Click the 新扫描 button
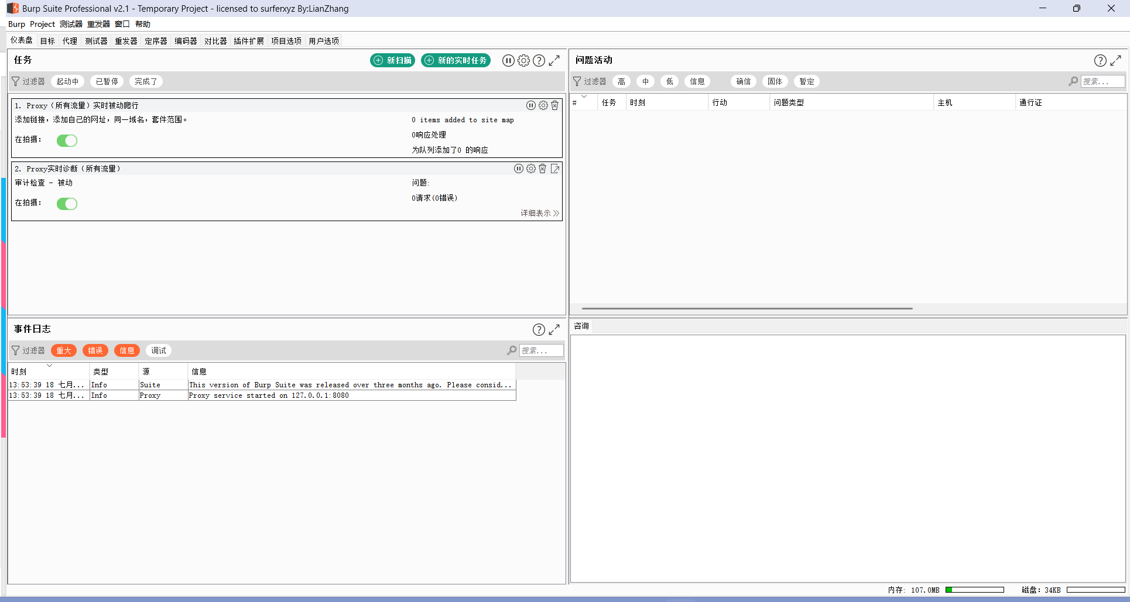The image size is (1130, 602). pos(393,60)
